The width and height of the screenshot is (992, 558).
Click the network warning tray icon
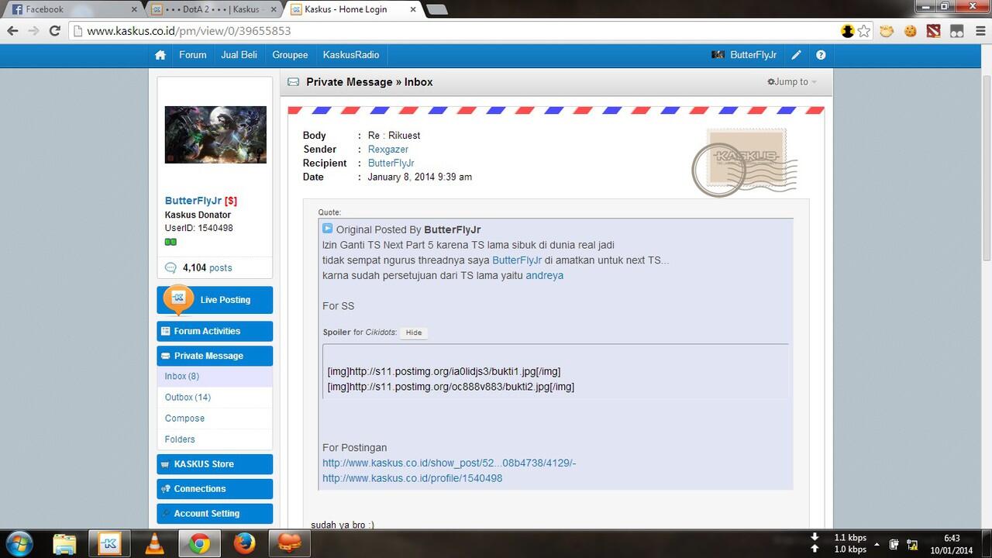912,544
